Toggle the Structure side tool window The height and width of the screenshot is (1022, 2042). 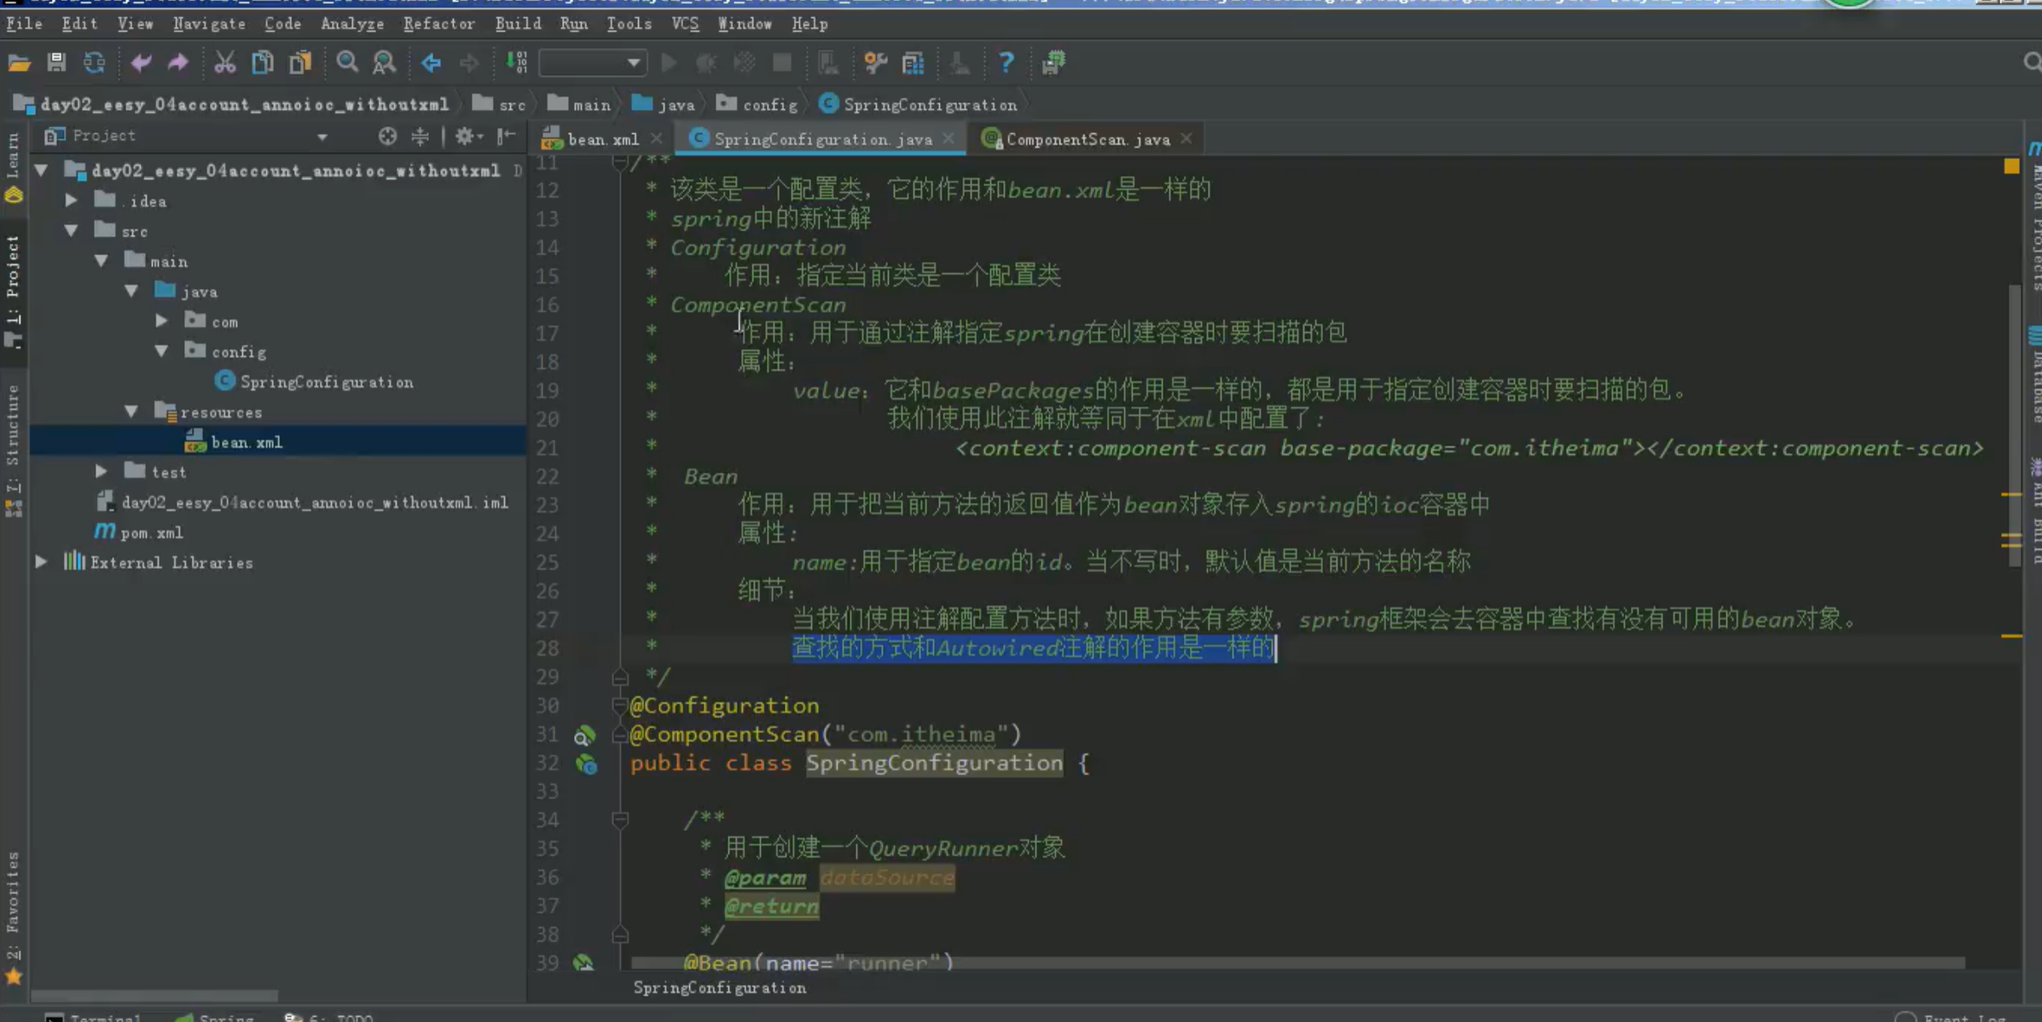coord(13,435)
